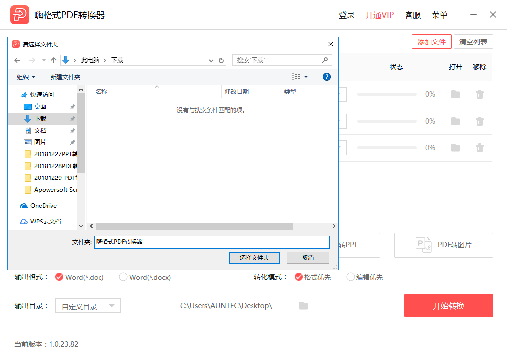The image size is (507, 356).
Task: Go back in the folder dialog
Action: (x=17, y=60)
